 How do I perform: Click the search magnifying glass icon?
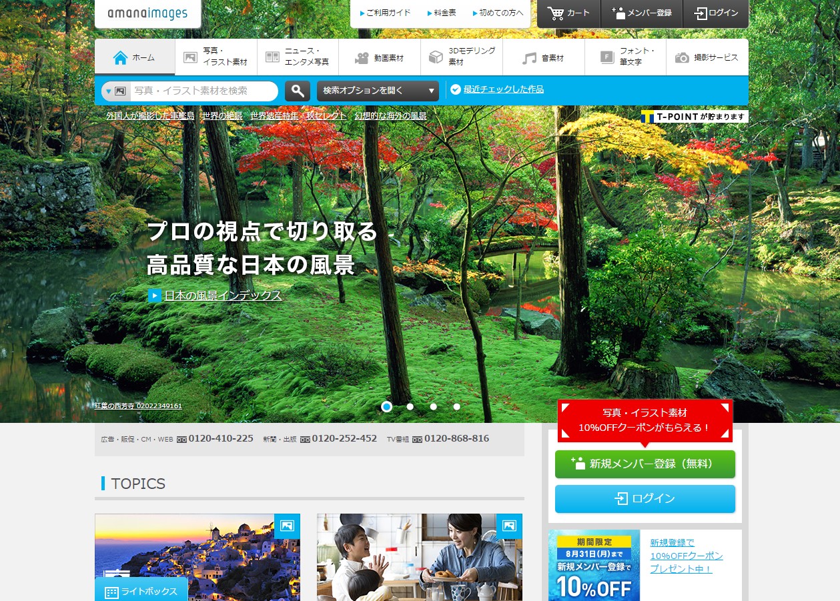(298, 91)
